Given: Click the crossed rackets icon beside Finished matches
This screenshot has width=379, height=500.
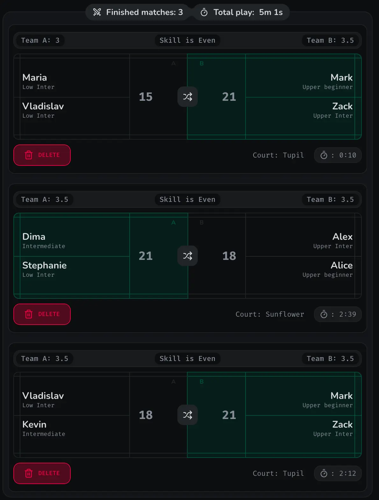Looking at the screenshot, I should click(x=97, y=12).
